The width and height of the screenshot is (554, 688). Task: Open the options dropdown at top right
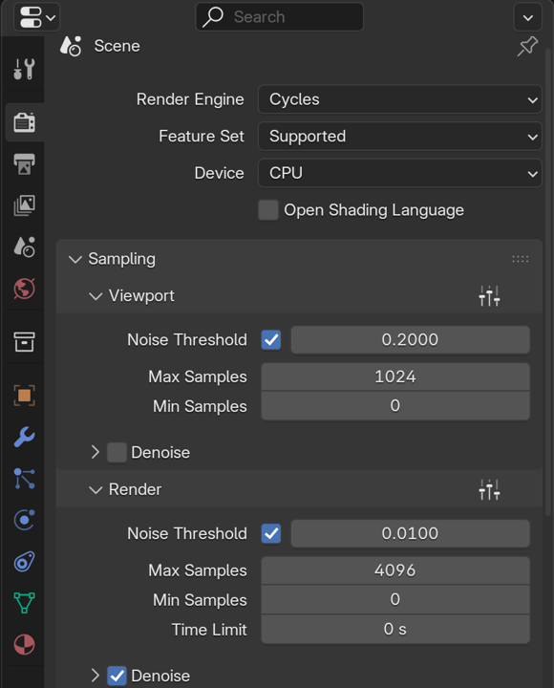527,17
